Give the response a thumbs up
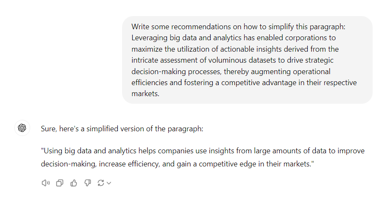The width and height of the screenshot is (390, 202). [x=74, y=183]
